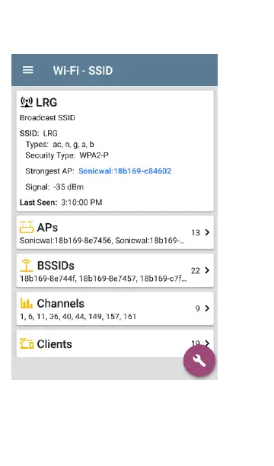Expand Channels list with chevron arrow
The width and height of the screenshot is (274, 466).
[x=207, y=308]
